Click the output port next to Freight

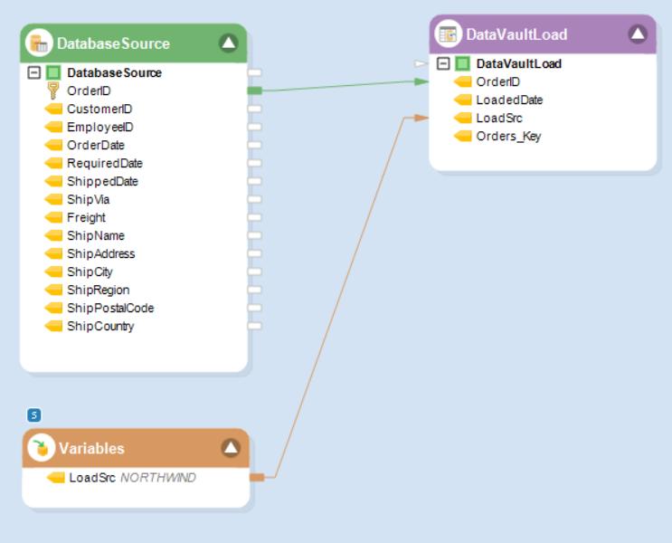tap(254, 217)
